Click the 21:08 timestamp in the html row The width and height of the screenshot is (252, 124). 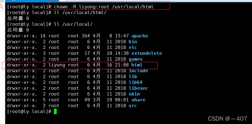click(x=122, y=65)
